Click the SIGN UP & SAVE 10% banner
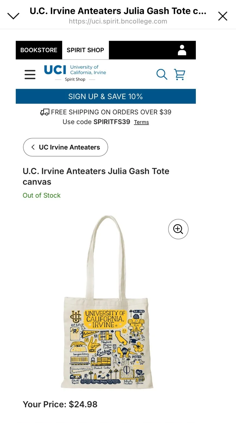The width and height of the screenshot is (236, 423). click(106, 96)
